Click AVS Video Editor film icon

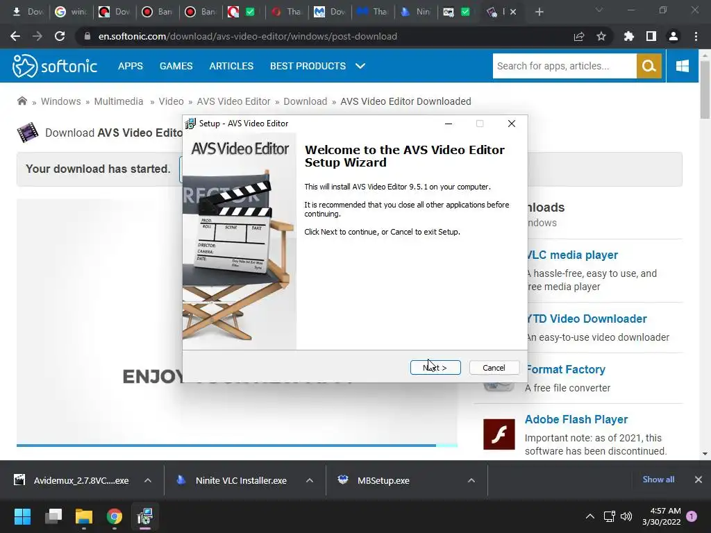28,133
